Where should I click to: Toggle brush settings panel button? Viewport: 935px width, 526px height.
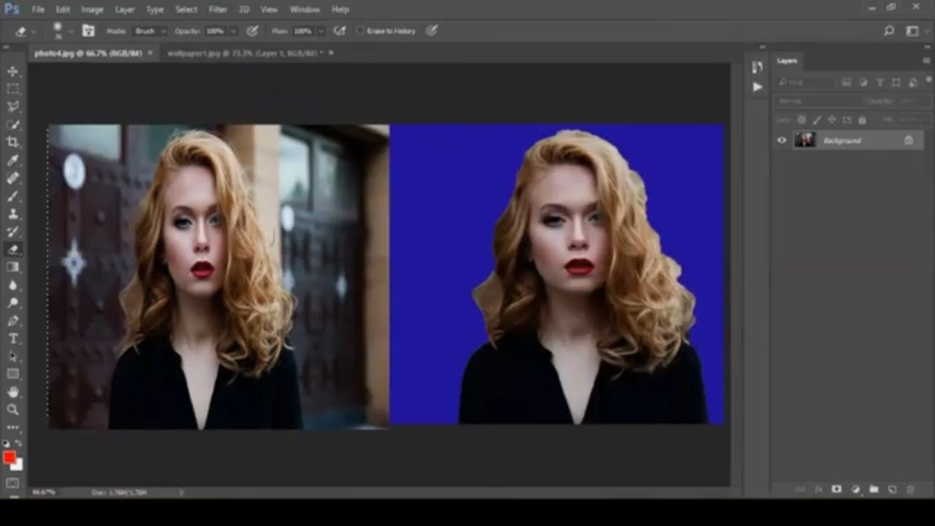pyautogui.click(x=88, y=31)
